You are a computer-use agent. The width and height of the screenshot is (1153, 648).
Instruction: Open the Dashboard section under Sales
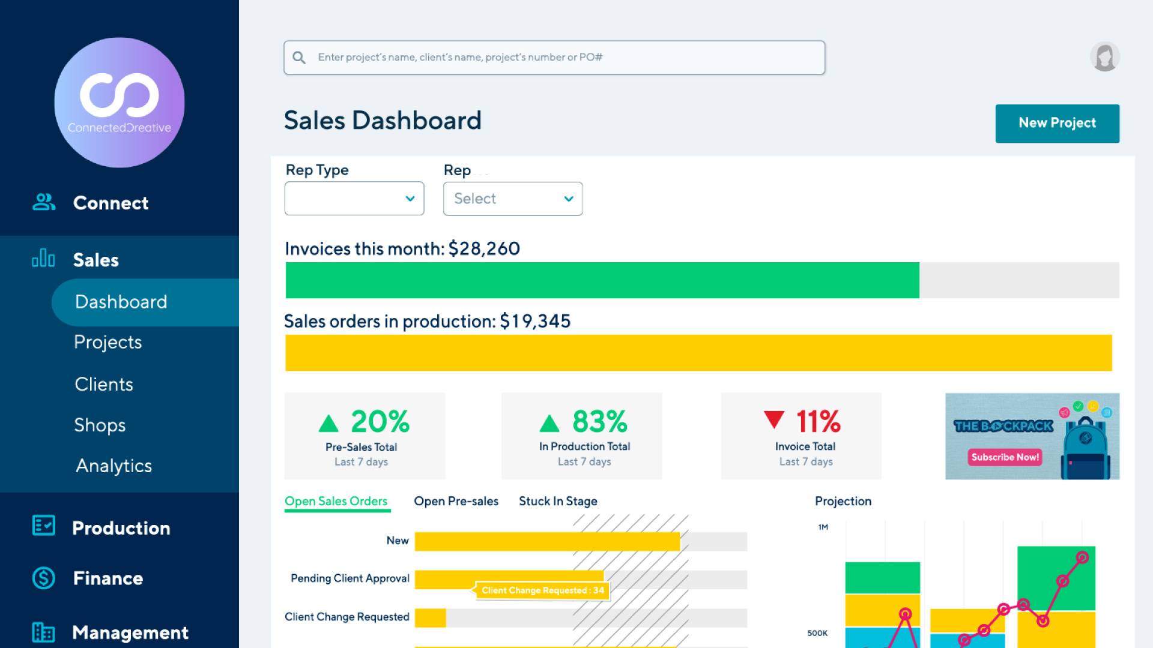point(121,302)
